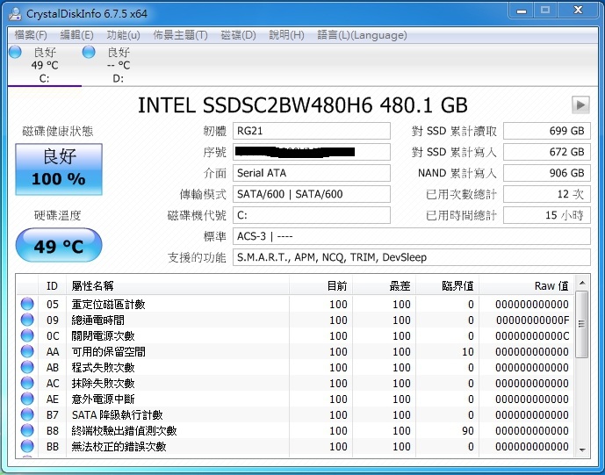Select the 總通電時間 attribute row

point(295,320)
